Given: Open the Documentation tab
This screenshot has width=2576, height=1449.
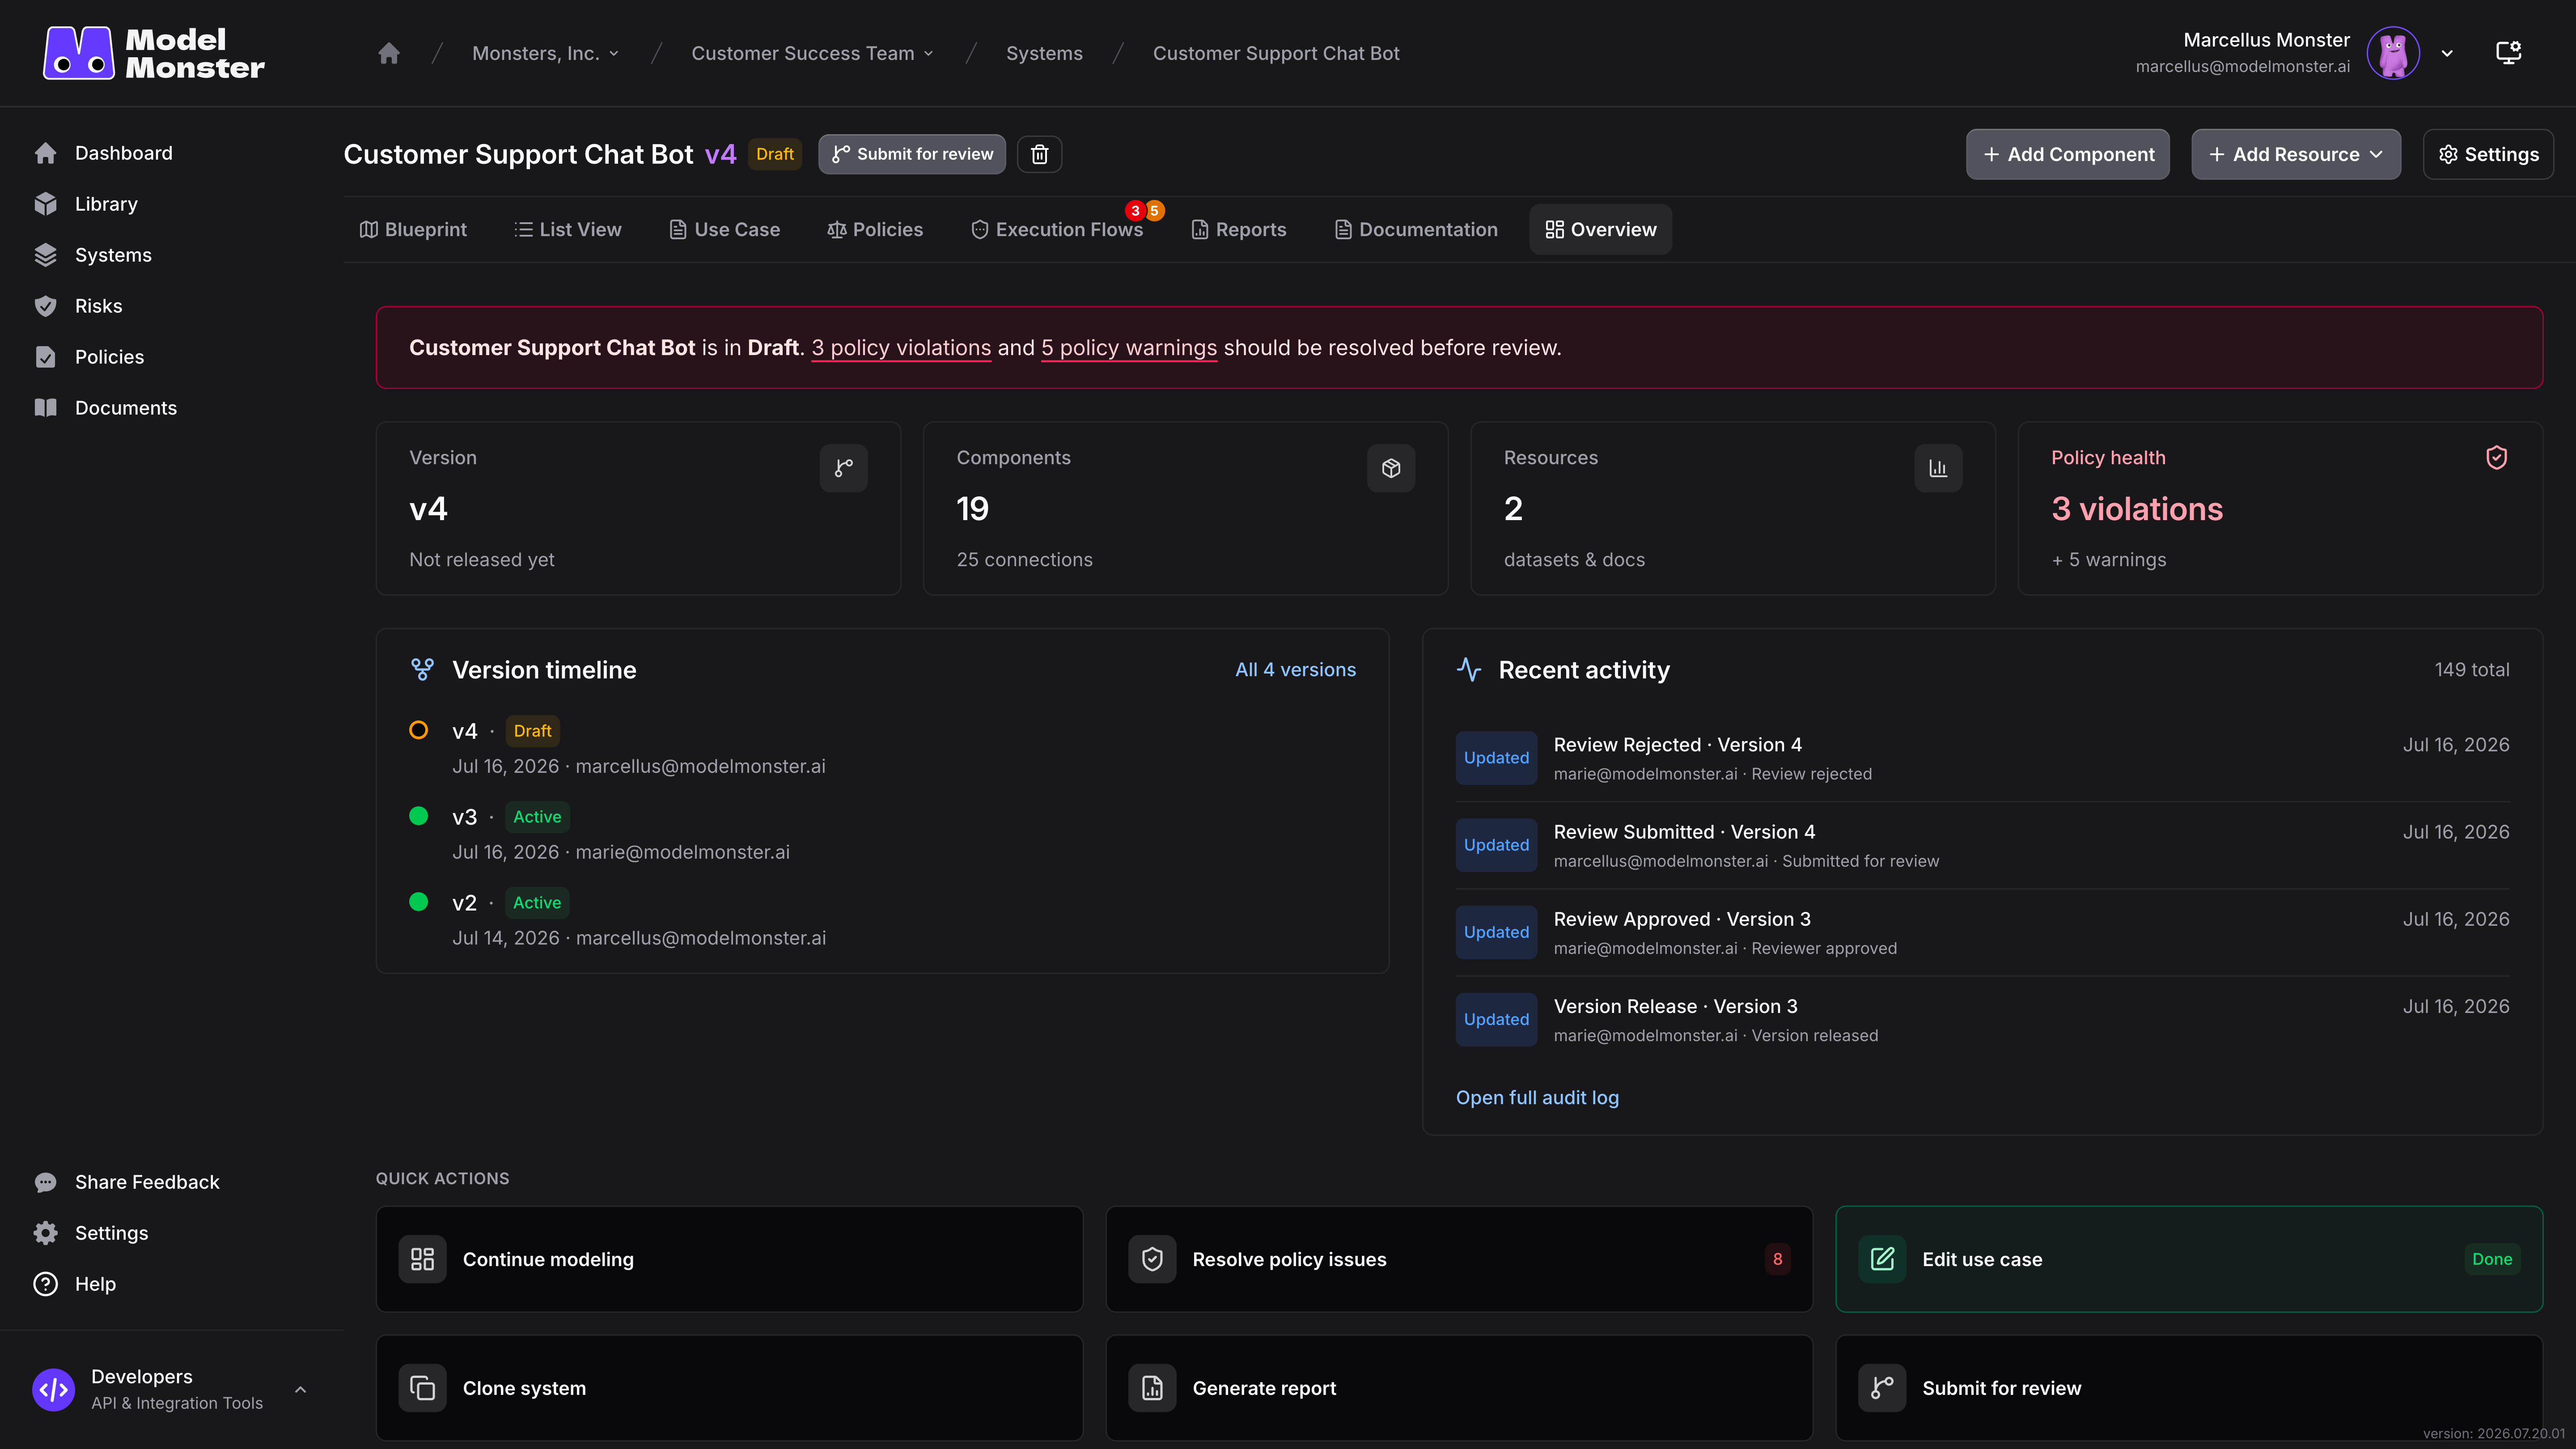Looking at the screenshot, I should [1416, 229].
